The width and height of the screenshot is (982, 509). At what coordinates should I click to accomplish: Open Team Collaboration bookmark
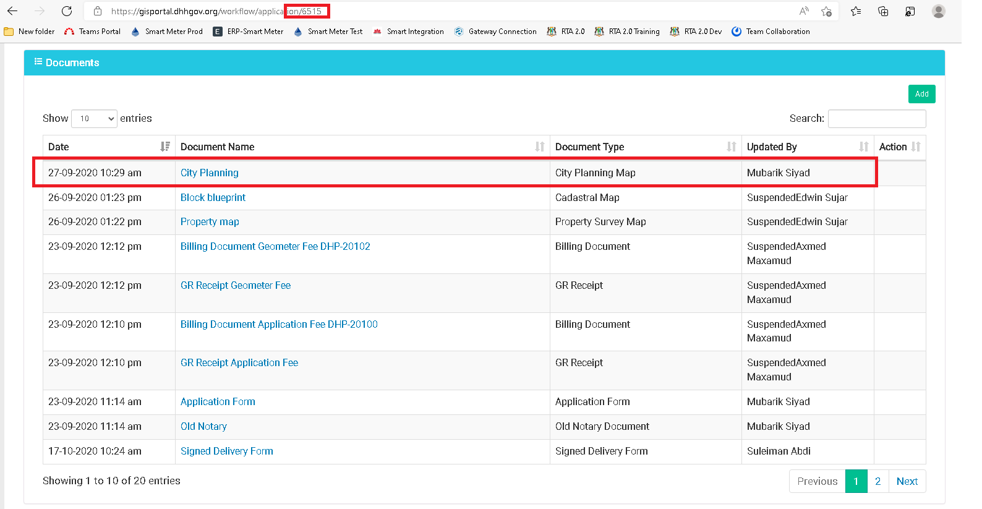(x=771, y=32)
